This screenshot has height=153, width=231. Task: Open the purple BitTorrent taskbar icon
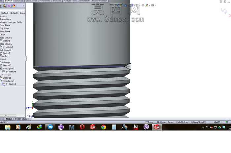click(x=61, y=127)
